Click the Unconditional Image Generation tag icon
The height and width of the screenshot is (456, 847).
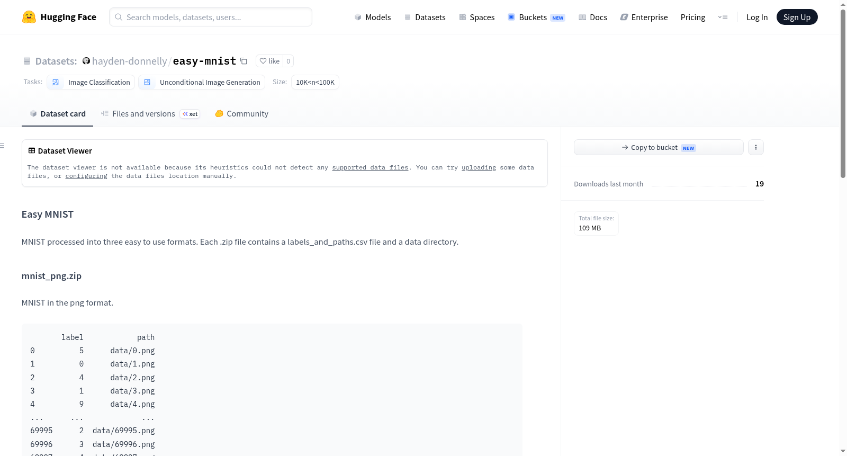point(147,82)
